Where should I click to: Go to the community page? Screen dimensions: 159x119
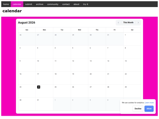click(53, 4)
